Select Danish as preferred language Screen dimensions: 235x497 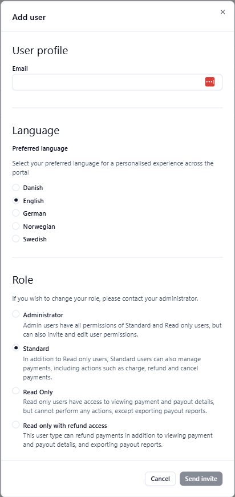[x=16, y=188]
